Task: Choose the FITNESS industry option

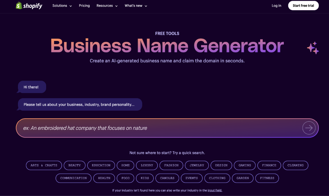Action: point(267,178)
